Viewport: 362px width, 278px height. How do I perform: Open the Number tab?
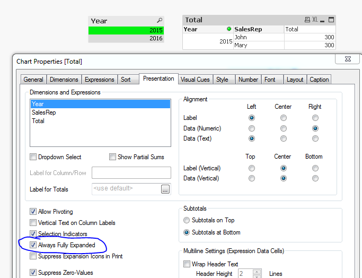[x=248, y=80]
